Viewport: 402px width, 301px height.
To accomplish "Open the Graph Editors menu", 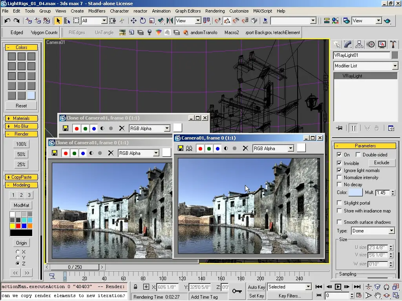I will 188,11.
